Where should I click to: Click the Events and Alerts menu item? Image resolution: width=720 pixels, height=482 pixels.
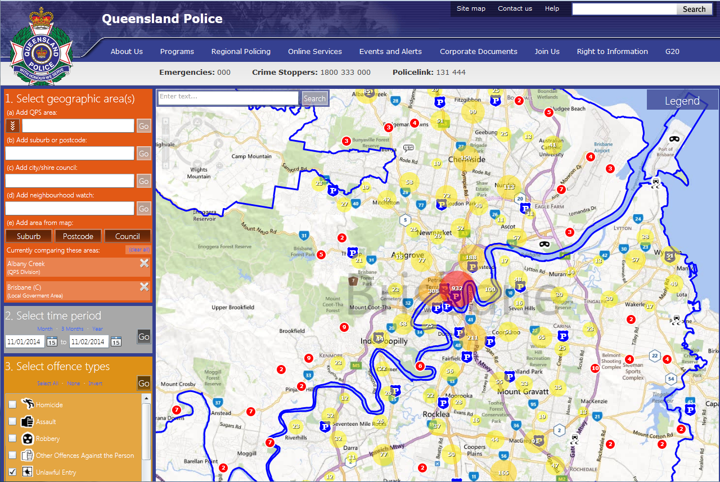click(x=390, y=51)
